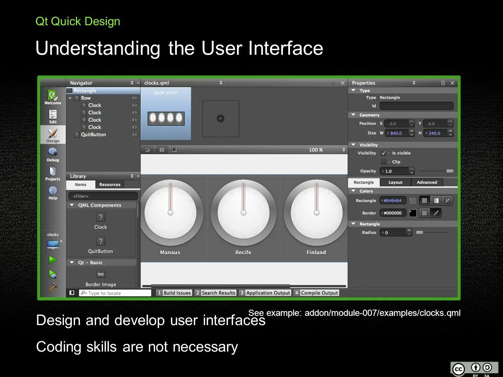This screenshot has width=503, height=377.
Task: Uncheck the Is visible checkbox
Action: (x=383, y=153)
